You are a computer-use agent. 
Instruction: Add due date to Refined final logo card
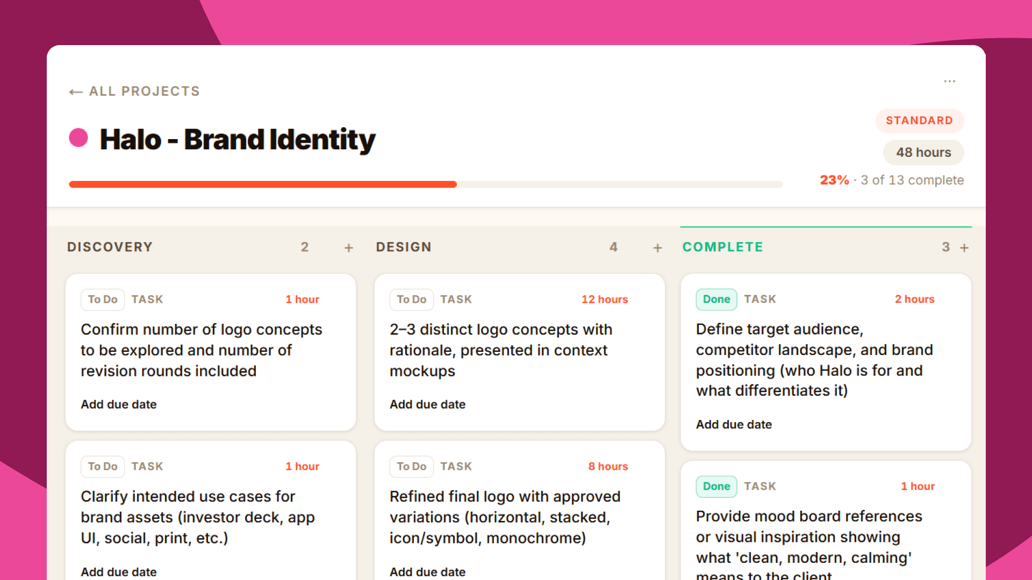tap(428, 572)
